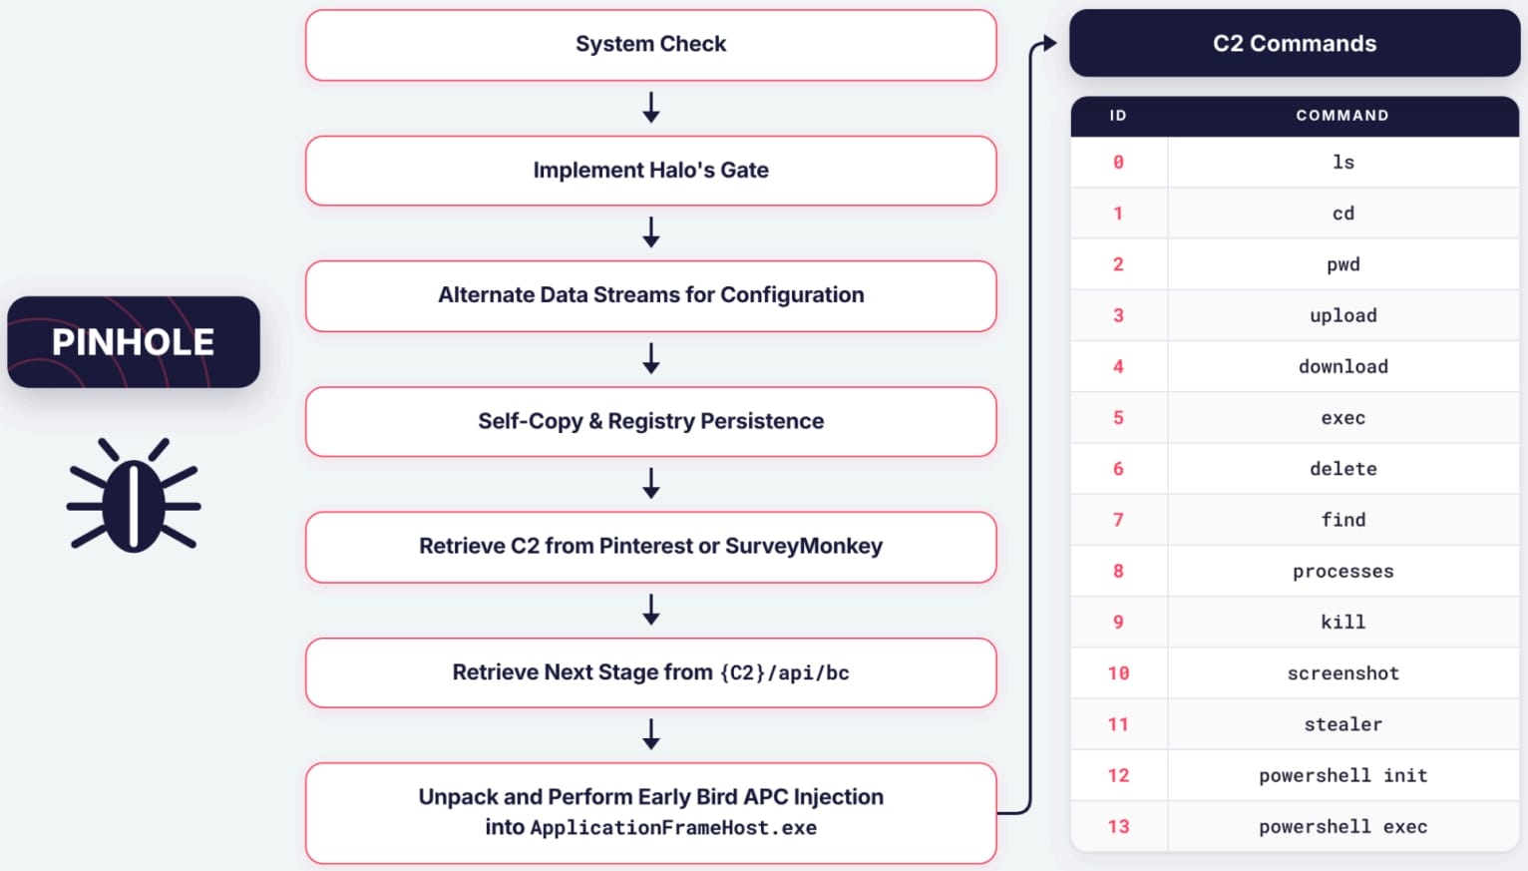Click the stealer command entry
Image resolution: width=1528 pixels, height=871 pixels.
click(x=1343, y=724)
